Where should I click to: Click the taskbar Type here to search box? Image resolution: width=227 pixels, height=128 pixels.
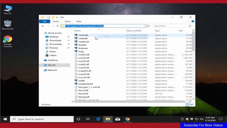[42, 119]
